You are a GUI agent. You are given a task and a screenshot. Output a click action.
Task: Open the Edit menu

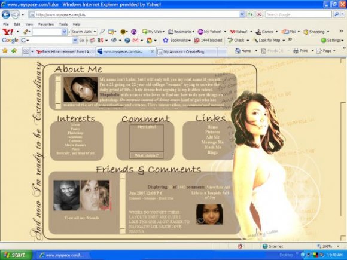pos(17,25)
